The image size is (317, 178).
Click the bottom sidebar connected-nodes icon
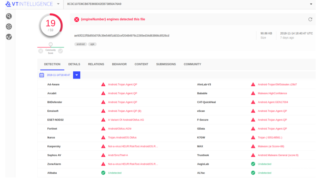coord(9,37)
